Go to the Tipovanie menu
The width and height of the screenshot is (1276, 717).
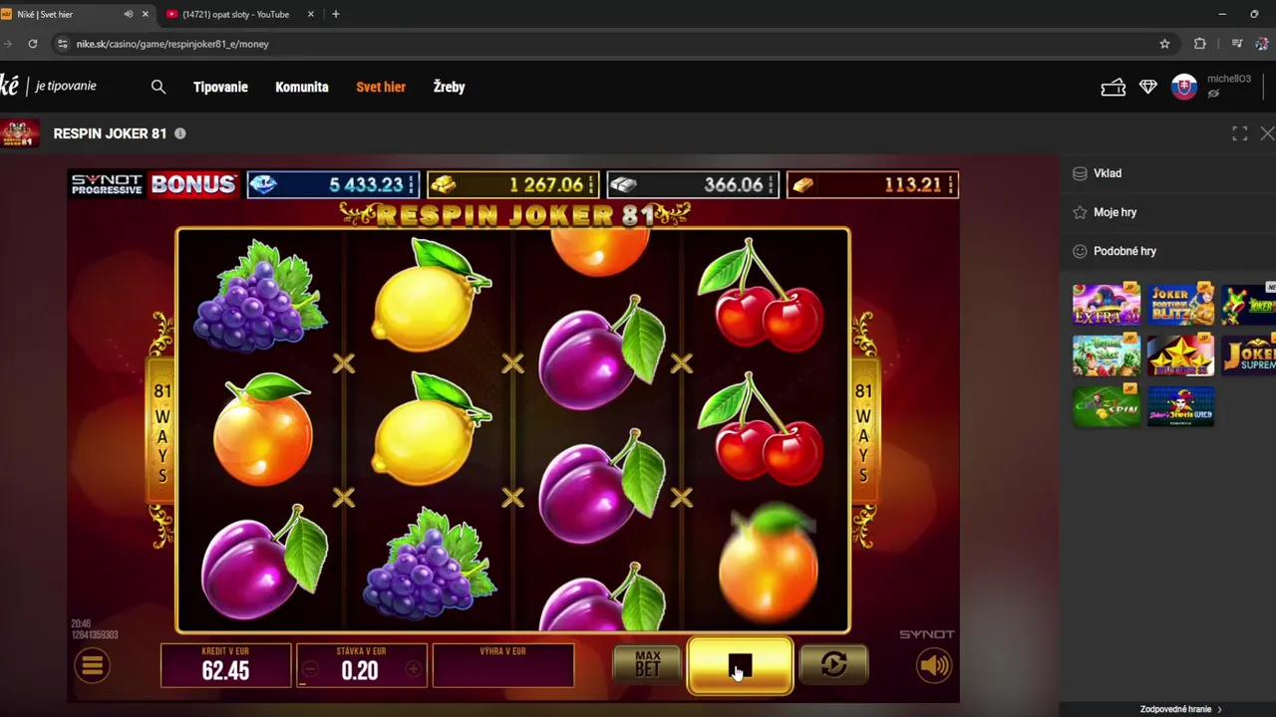coord(220,87)
